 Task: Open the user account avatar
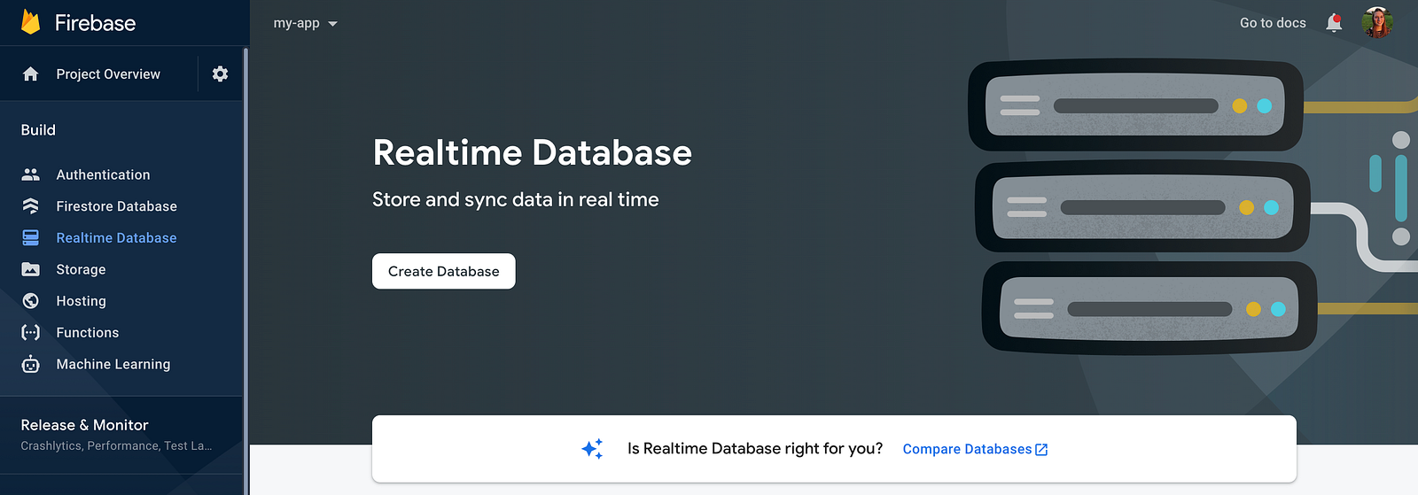pos(1377,23)
